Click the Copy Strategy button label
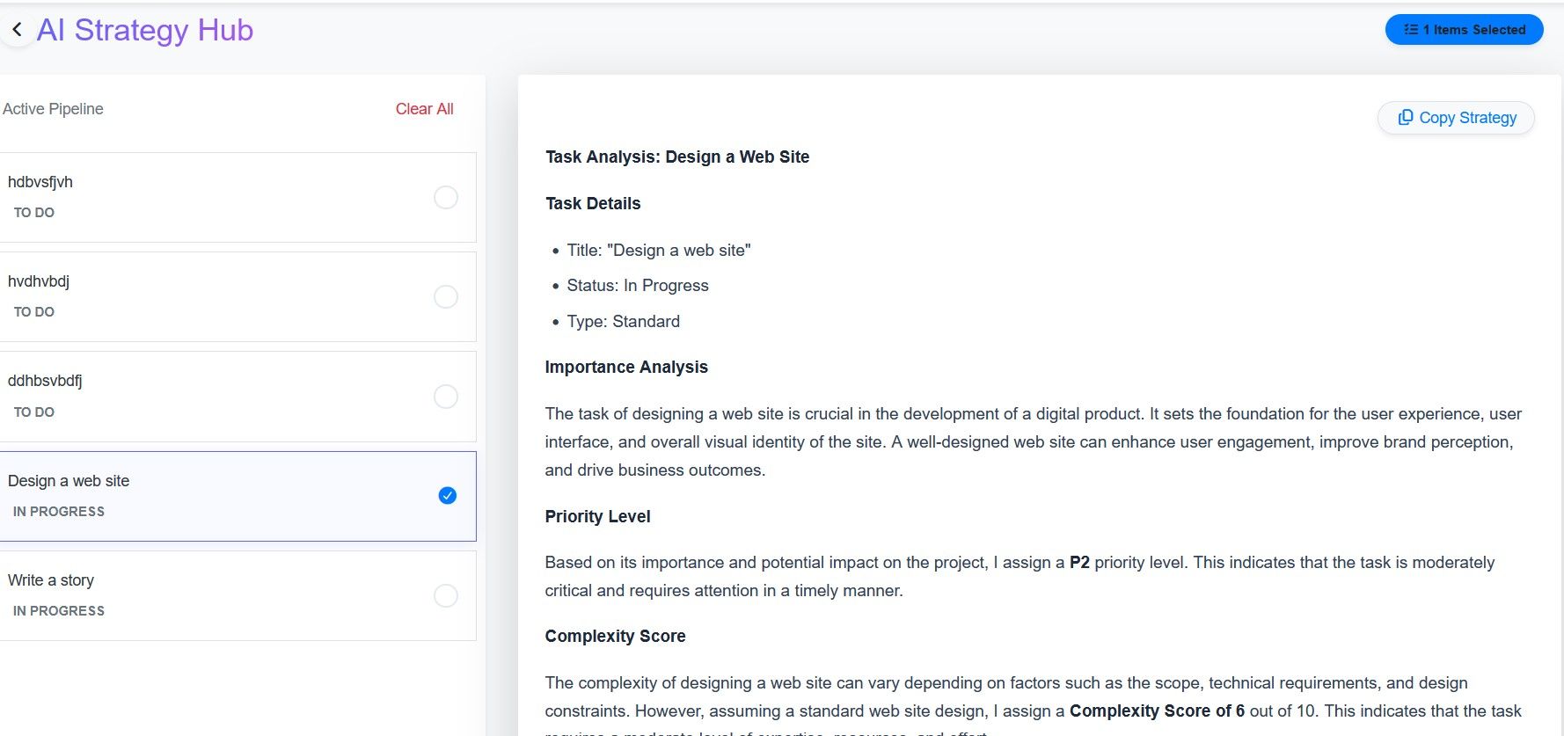Viewport: 1564px width, 736px height. pyautogui.click(x=1467, y=118)
